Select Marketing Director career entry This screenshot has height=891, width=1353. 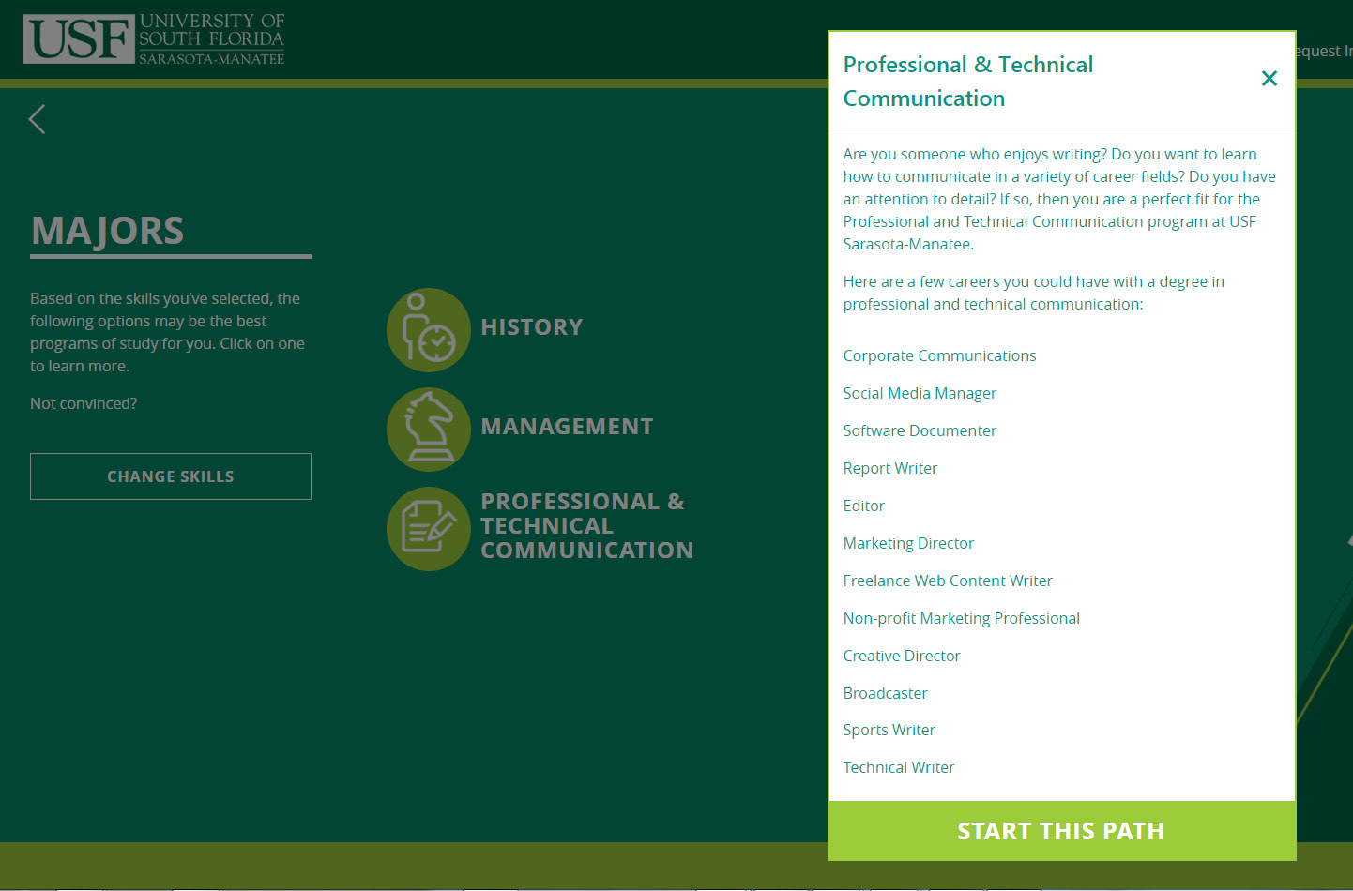click(908, 543)
